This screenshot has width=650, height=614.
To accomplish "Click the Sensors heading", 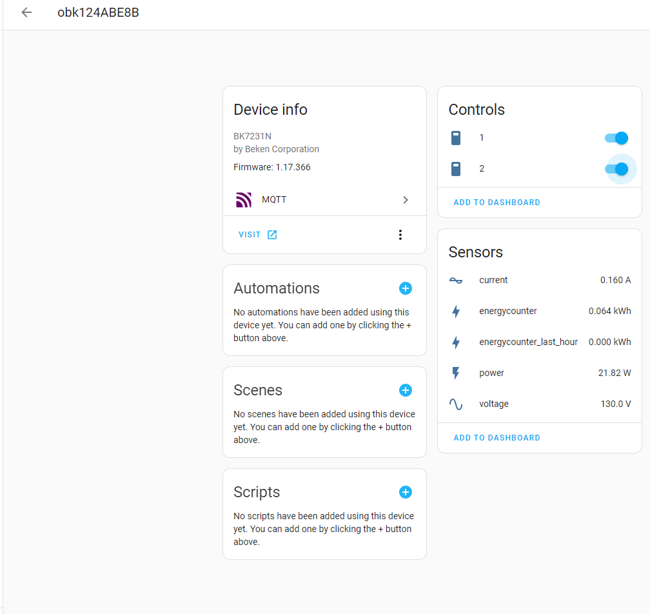I will 475,252.
